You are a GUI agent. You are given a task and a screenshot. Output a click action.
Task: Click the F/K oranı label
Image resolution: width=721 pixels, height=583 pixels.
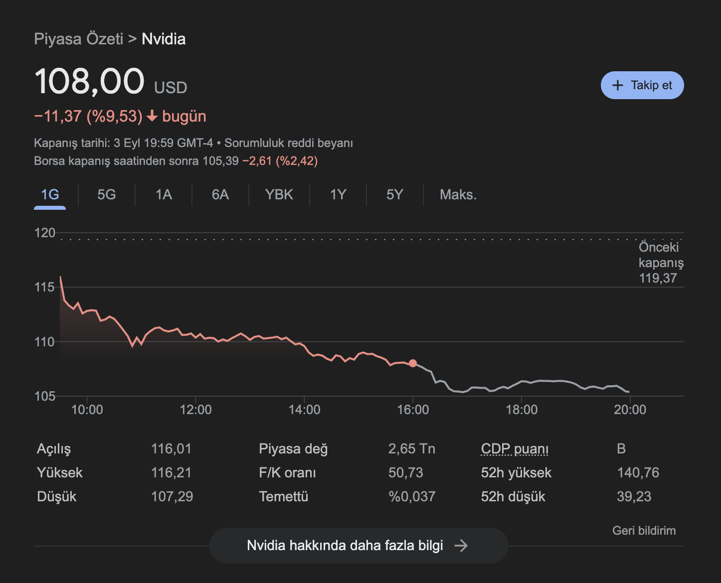point(287,473)
